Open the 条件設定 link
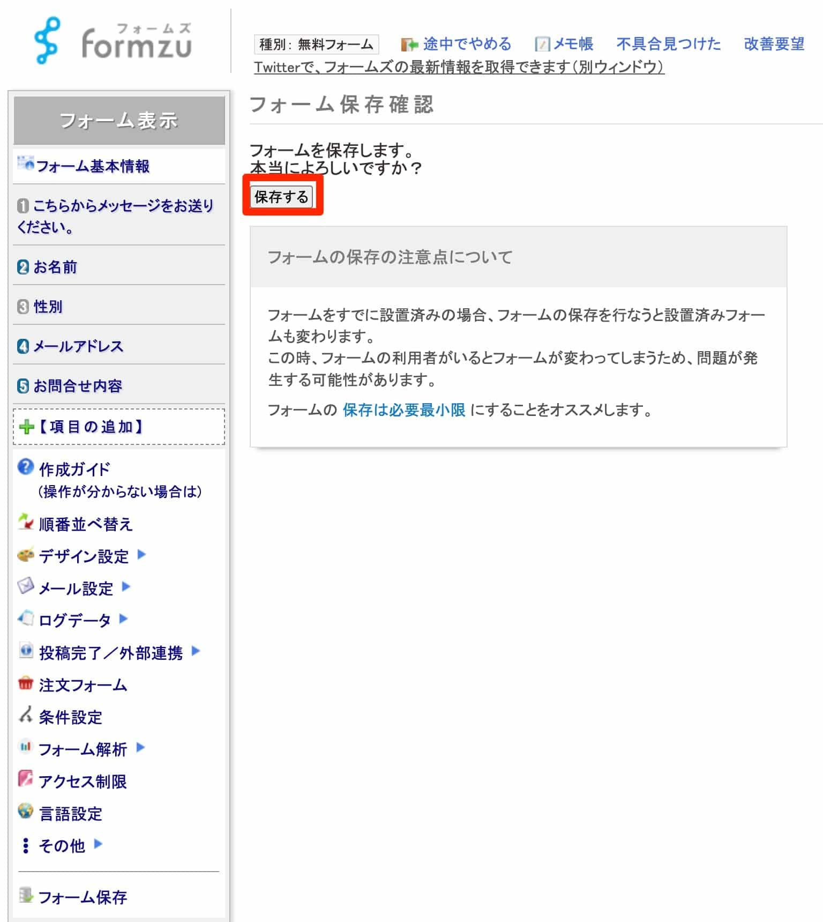Viewport: 823px width, 922px height. (x=70, y=717)
